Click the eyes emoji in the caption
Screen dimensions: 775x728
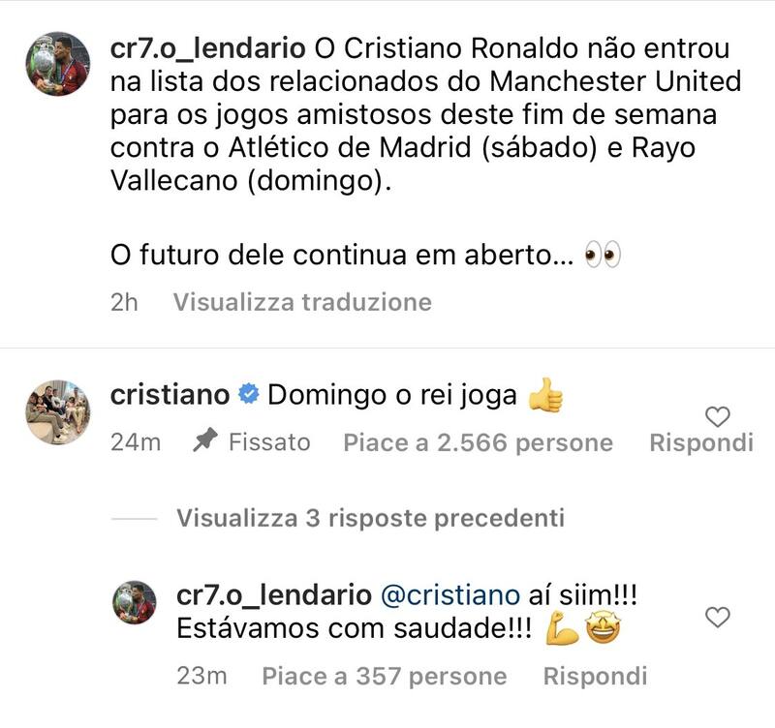point(603,256)
